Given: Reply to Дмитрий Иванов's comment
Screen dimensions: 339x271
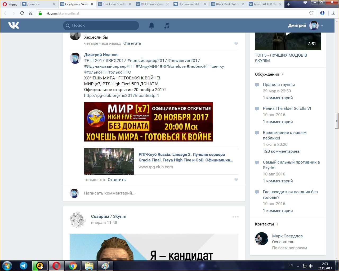Looking at the screenshot, I should pyautogui.click(x=117, y=180).
